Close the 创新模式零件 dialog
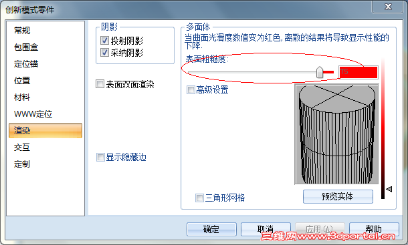Image resolution: width=408 pixels, height=245 pixels. 388,7
